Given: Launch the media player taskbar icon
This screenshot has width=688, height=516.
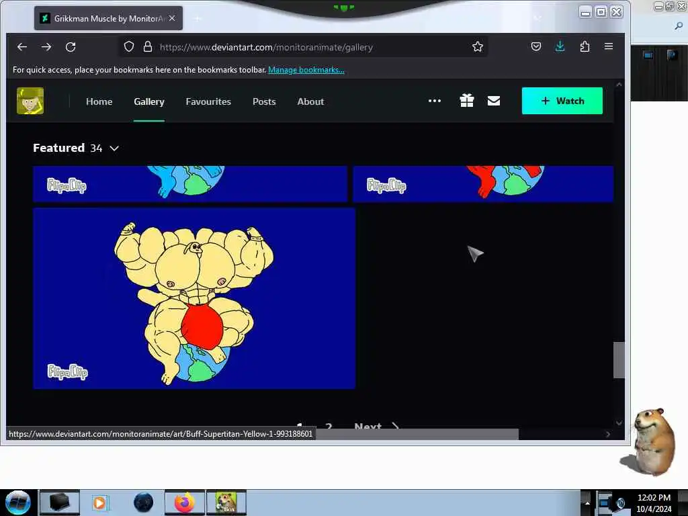Looking at the screenshot, I should [99, 503].
